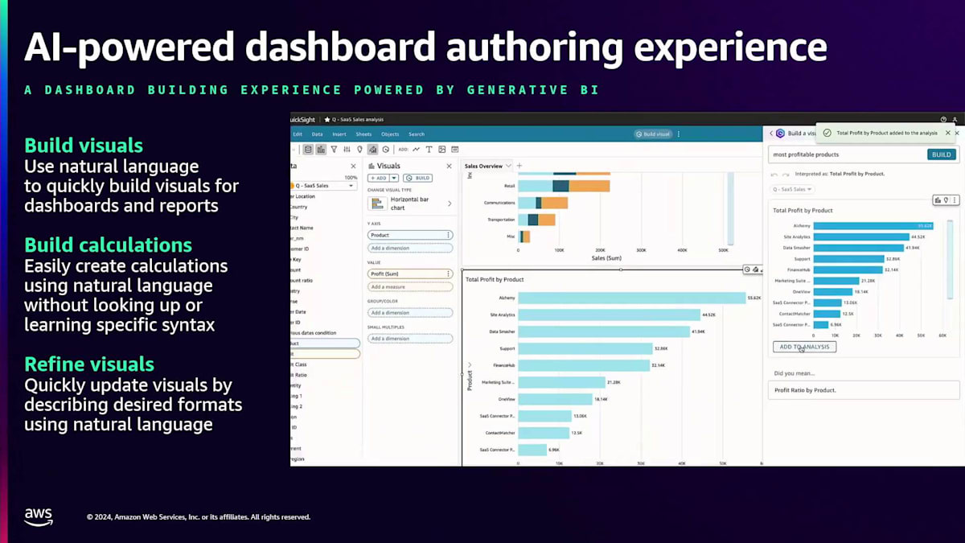Screen dimensions: 965x543
Task: Open the Filter funnel toolbar icon
Action: click(334, 150)
